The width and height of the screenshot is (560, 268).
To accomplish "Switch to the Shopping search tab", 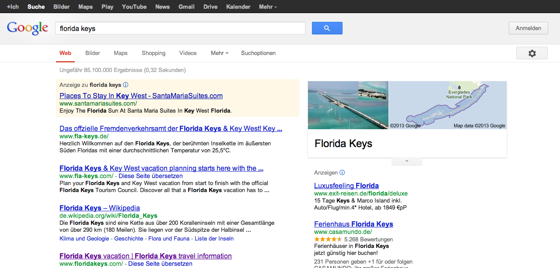I will pyautogui.click(x=154, y=53).
